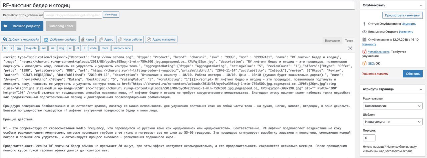Click Изменить link under publication date
This screenshot has height=158, width=427.
369,44
